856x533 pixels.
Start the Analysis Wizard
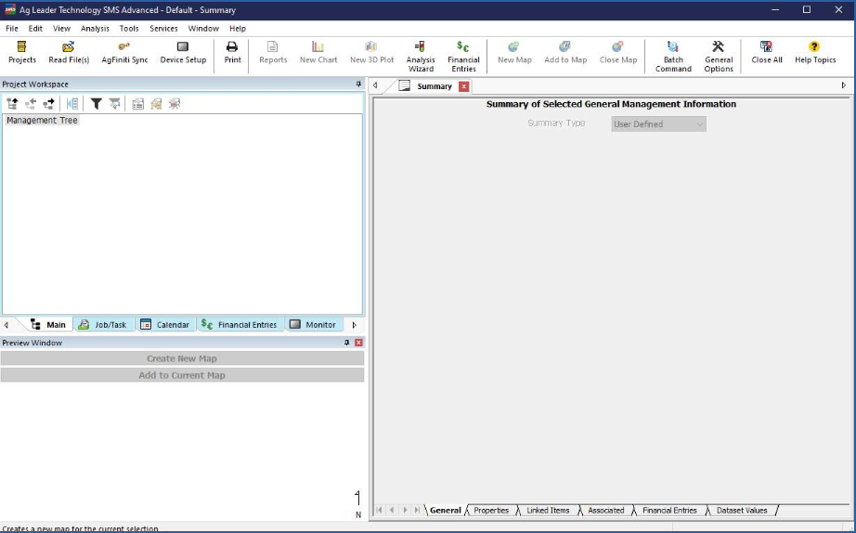pyautogui.click(x=421, y=57)
